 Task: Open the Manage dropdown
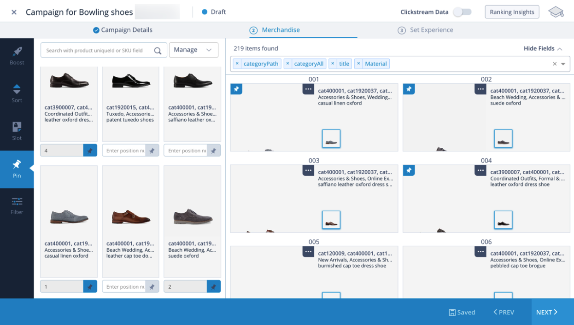[193, 50]
